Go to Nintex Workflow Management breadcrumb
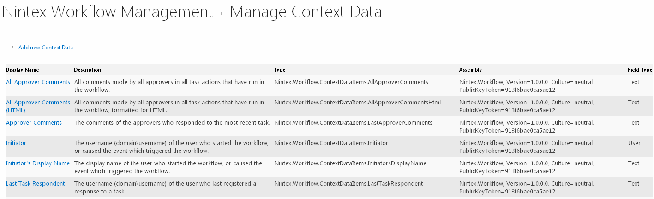654x199 pixels. 108,12
